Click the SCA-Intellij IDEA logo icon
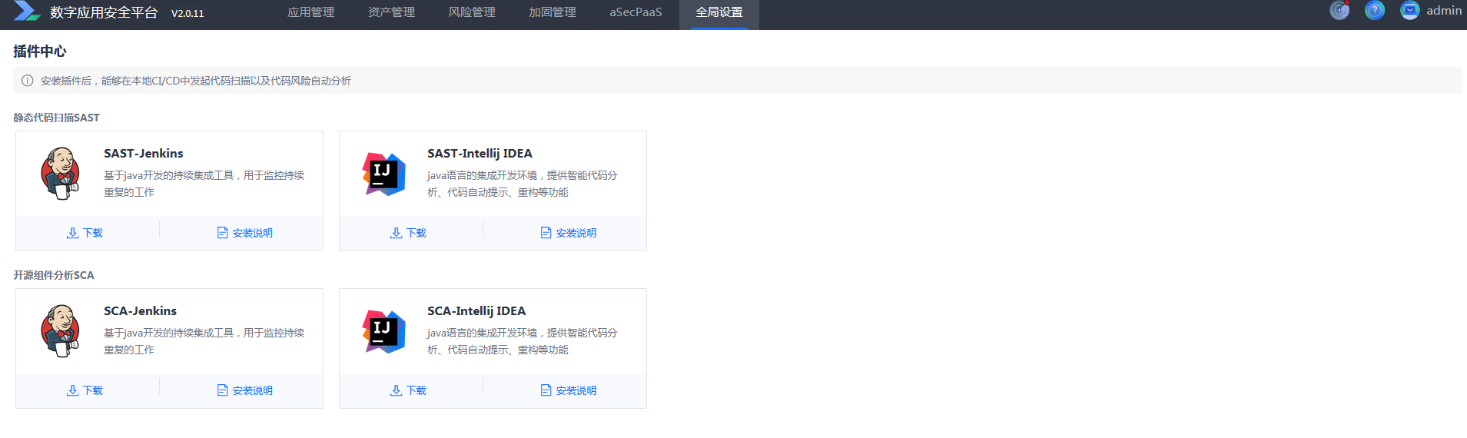The height and width of the screenshot is (438, 1467). click(x=383, y=332)
